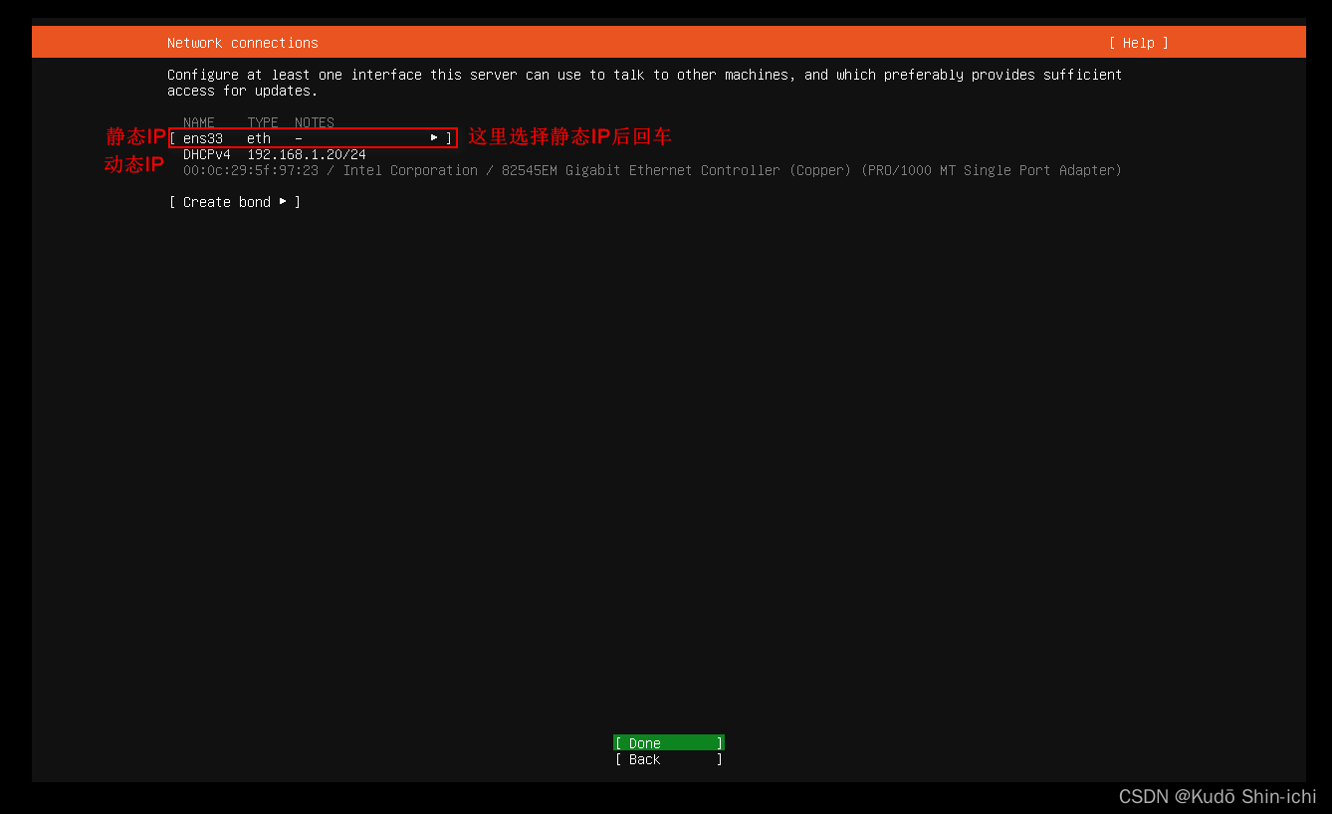Screen dimensions: 1332x814
Task: Go back with the Back button
Action: coord(668,759)
